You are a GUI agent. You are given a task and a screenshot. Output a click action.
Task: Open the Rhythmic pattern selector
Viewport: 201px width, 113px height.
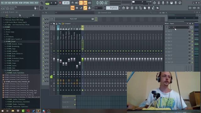[112, 8]
